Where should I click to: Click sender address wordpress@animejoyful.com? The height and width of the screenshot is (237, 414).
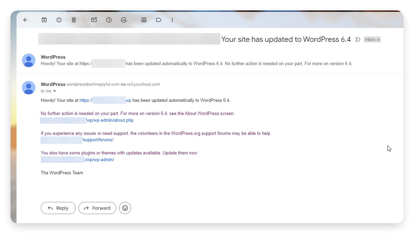coord(93,84)
